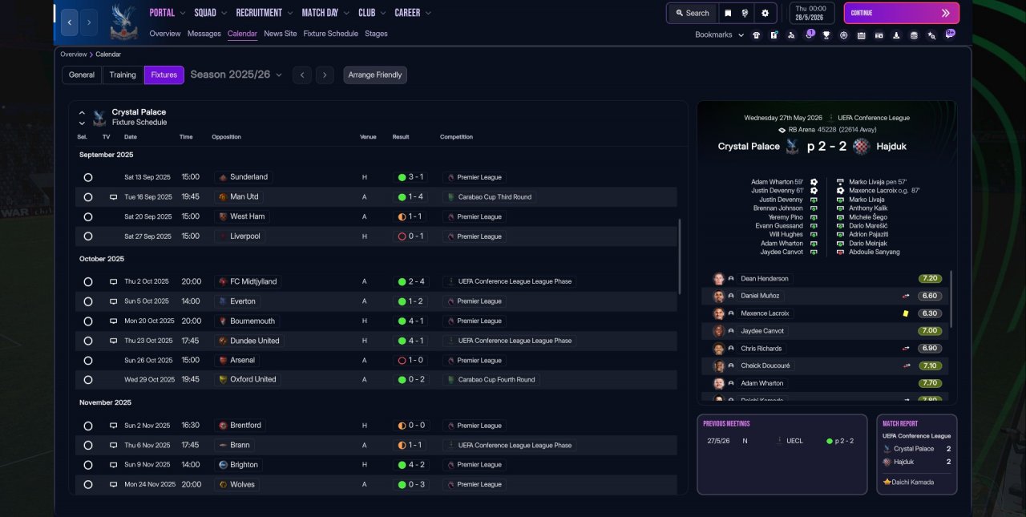
Task: Switch calendar view to Training
Action: point(123,75)
